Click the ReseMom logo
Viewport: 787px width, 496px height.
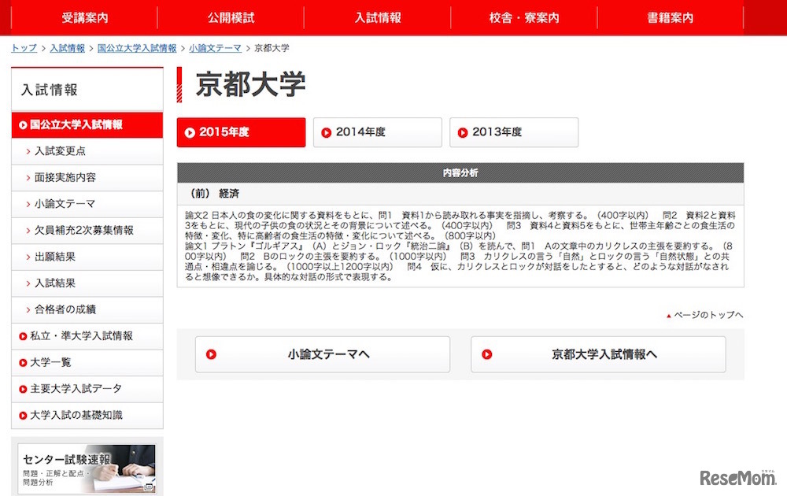coord(737,479)
